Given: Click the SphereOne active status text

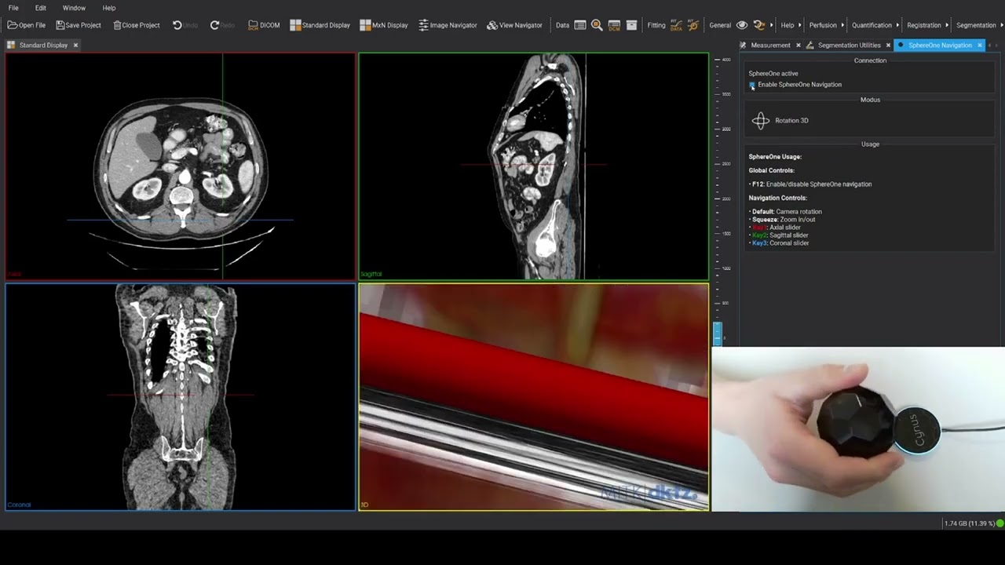Looking at the screenshot, I should (x=773, y=74).
